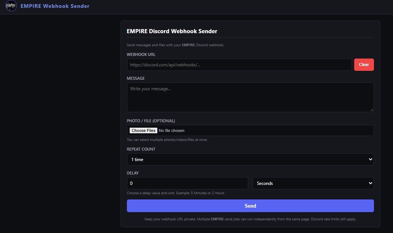
Task: Focus the Webhook URL input field
Action: click(x=239, y=64)
